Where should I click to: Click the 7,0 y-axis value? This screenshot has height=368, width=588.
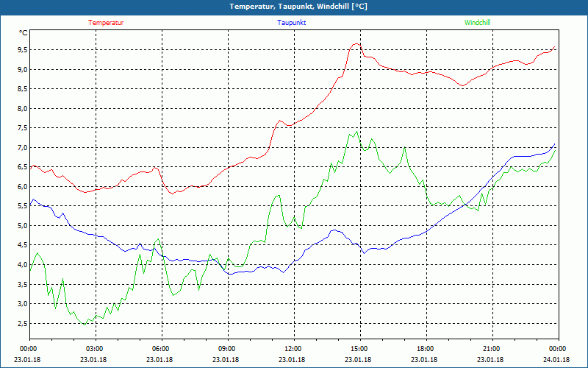tap(23, 148)
